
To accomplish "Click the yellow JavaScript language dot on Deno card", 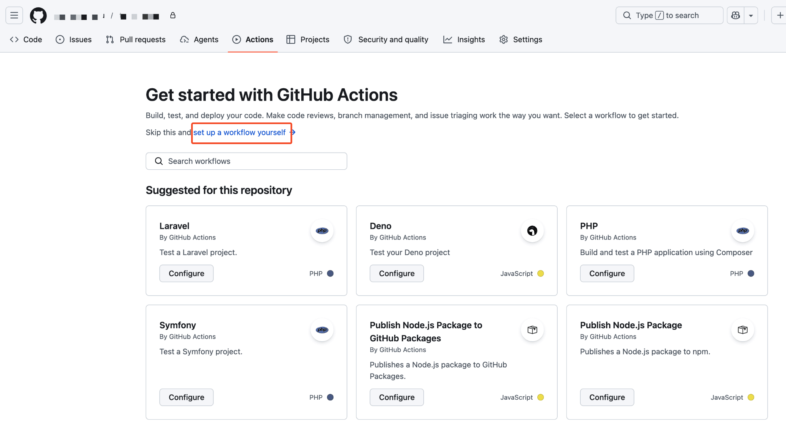I will coord(540,273).
